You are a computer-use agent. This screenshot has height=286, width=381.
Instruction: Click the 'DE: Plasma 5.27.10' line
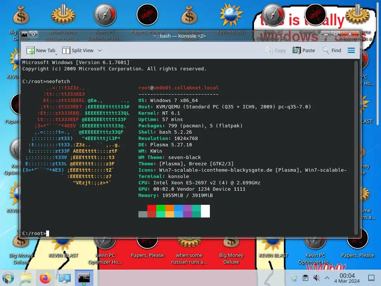coord(165,144)
